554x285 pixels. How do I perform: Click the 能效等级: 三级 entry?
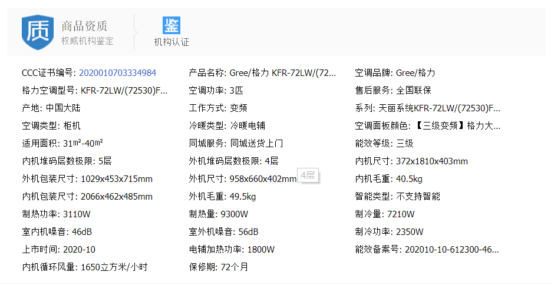(384, 143)
